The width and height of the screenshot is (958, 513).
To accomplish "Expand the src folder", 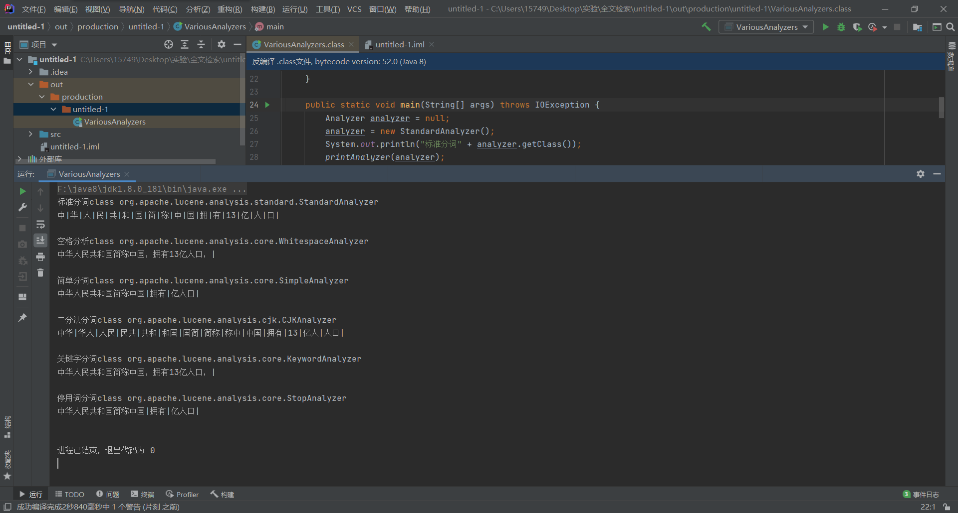I will pos(30,134).
